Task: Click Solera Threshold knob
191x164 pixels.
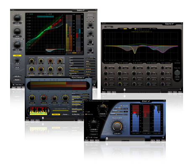Action: (x=31, y=69)
